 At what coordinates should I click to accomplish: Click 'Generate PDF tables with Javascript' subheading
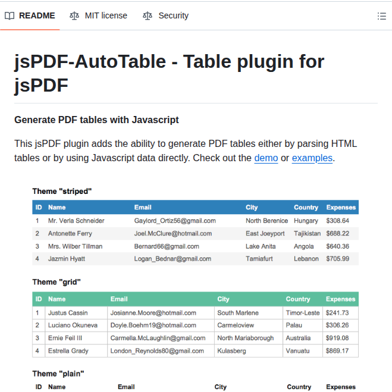96,120
